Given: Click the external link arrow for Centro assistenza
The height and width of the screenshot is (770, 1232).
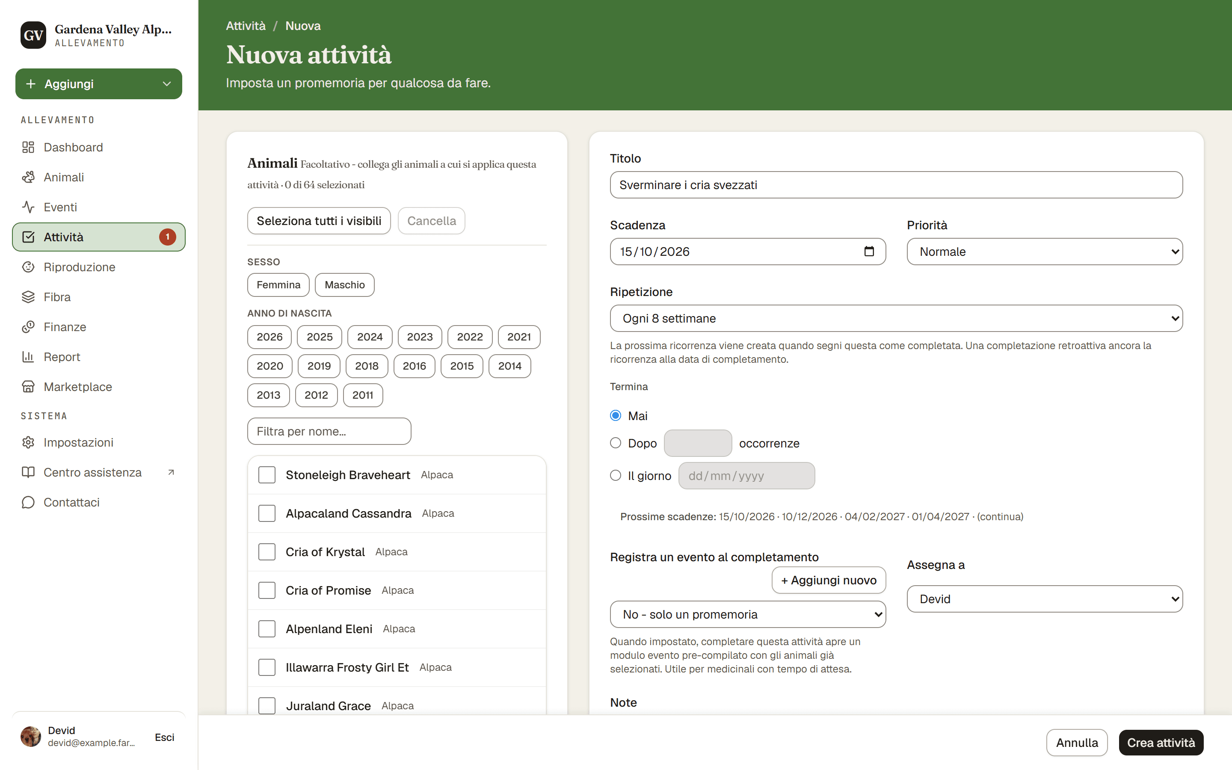Looking at the screenshot, I should [171, 473].
